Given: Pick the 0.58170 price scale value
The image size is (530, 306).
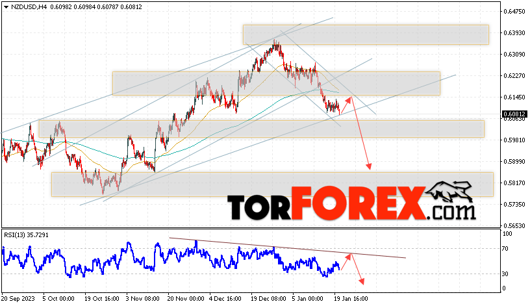Looking at the screenshot, I should coord(514,183).
